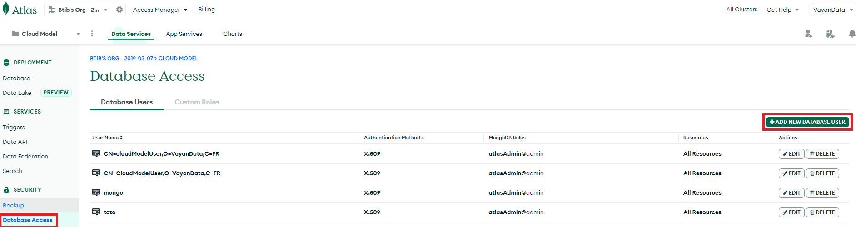Switch to the Custom Roles tab

point(197,102)
